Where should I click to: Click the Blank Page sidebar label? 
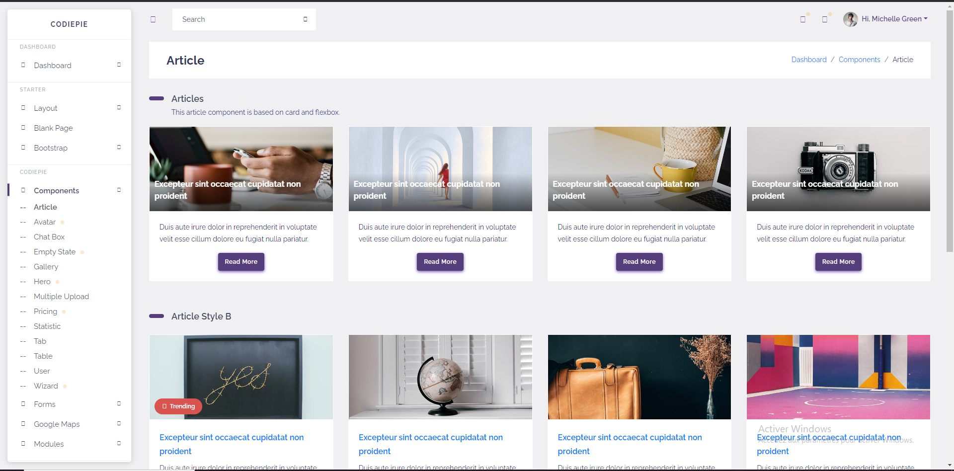tap(53, 128)
